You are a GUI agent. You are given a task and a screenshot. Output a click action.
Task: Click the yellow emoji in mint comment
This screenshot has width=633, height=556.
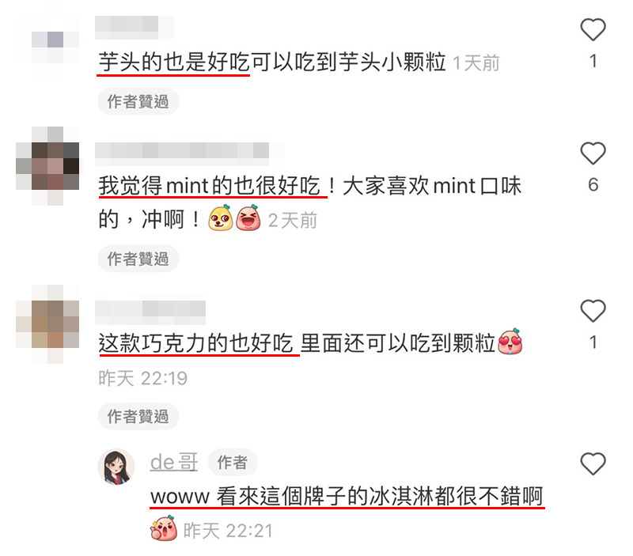[221, 217]
